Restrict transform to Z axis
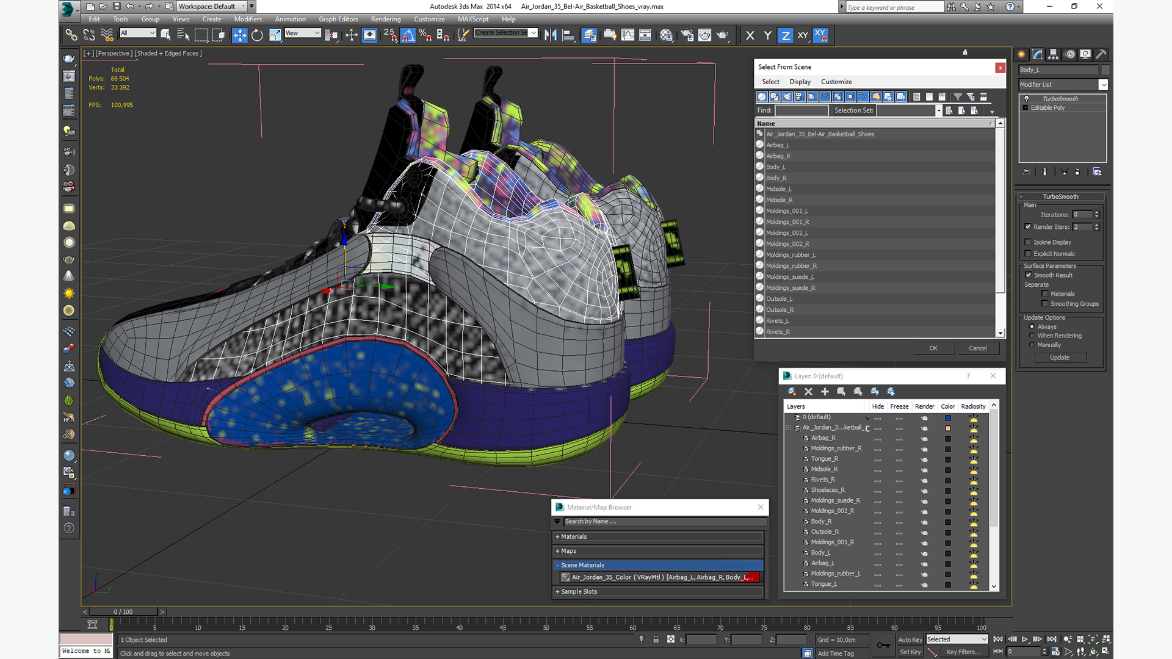Screen dimensions: 1172x659 (786, 35)
